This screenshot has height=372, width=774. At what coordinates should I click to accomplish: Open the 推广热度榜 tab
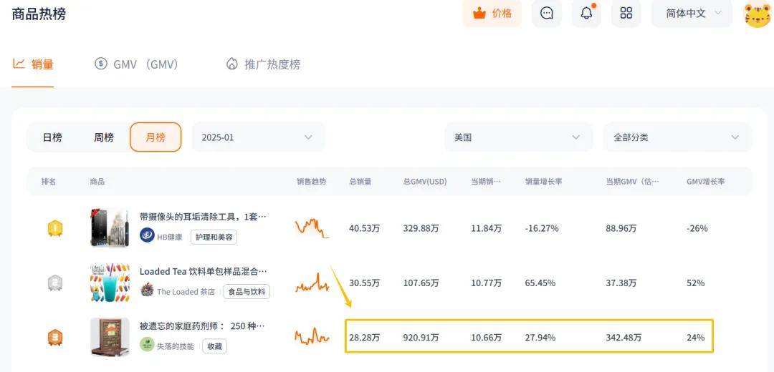[263, 64]
